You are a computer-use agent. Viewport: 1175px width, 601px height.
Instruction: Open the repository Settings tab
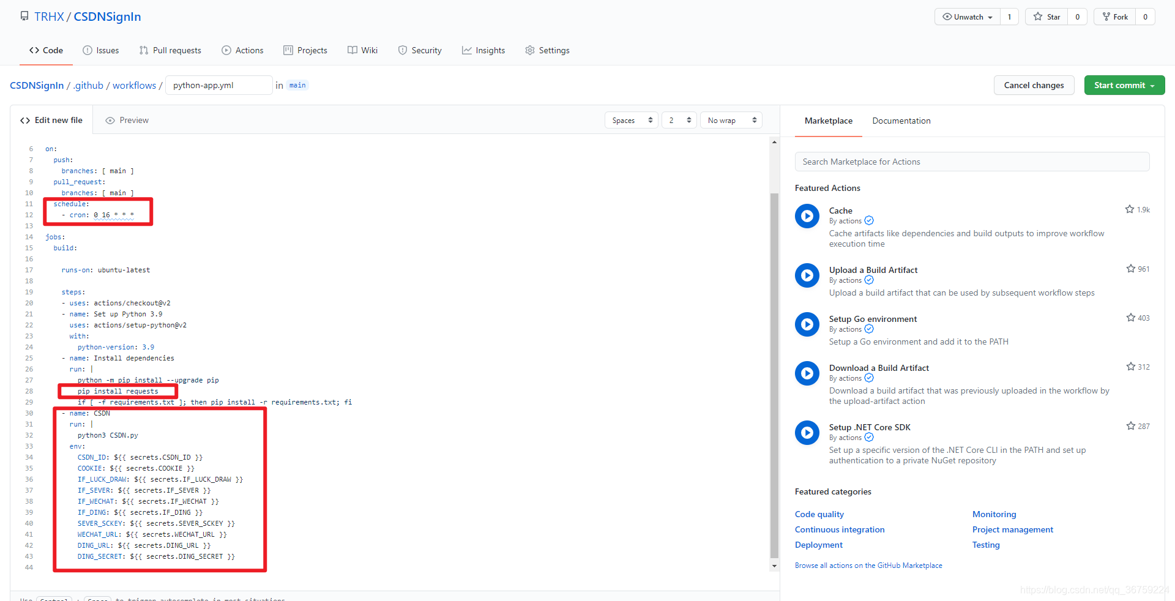pyautogui.click(x=547, y=50)
